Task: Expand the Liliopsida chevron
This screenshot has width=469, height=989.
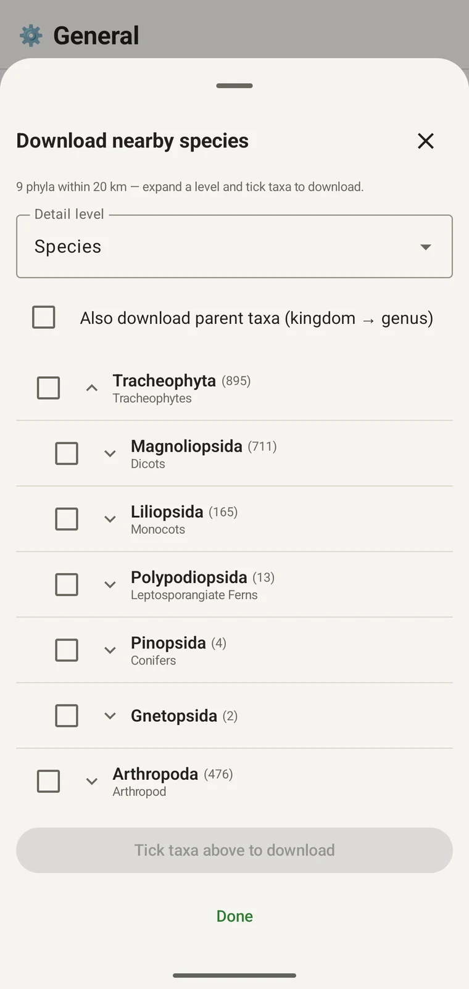Action: click(x=110, y=519)
